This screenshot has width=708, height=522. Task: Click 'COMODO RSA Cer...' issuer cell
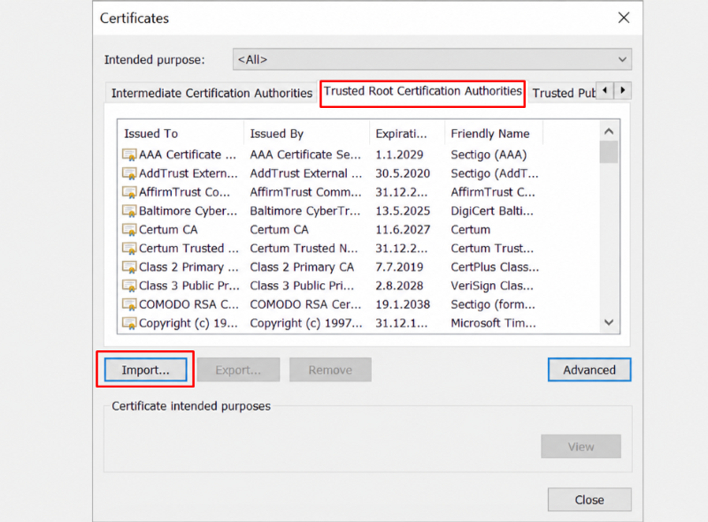(305, 305)
